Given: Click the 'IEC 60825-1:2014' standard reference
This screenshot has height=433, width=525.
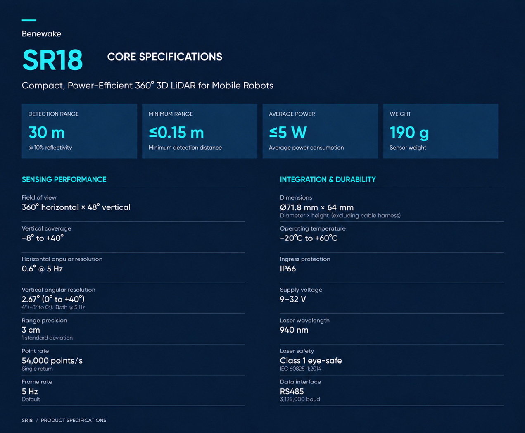Looking at the screenshot, I should [301, 369].
